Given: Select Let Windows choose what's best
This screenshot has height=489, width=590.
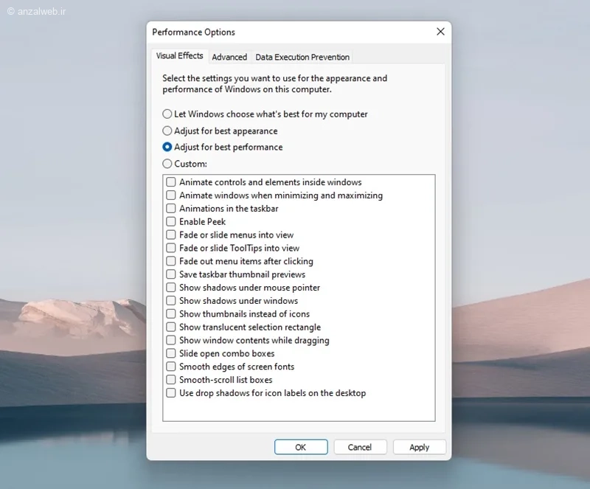Looking at the screenshot, I should [x=167, y=114].
